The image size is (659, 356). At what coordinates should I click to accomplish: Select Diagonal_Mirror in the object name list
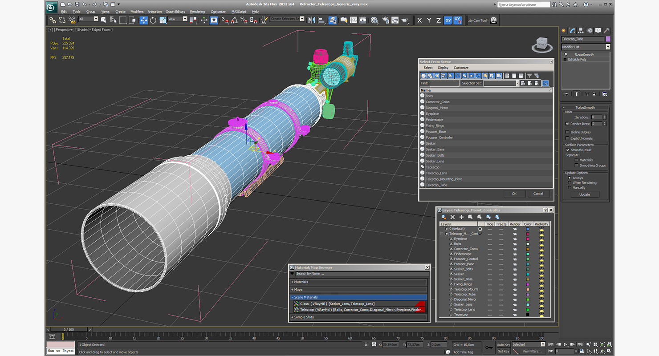[437, 108]
